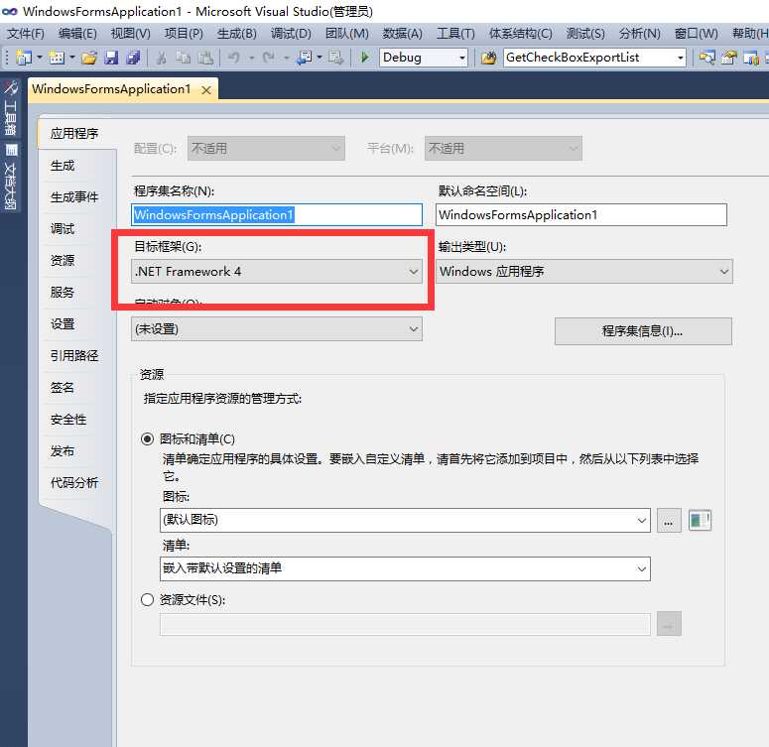Click the Copy toolbar icon

click(184, 58)
